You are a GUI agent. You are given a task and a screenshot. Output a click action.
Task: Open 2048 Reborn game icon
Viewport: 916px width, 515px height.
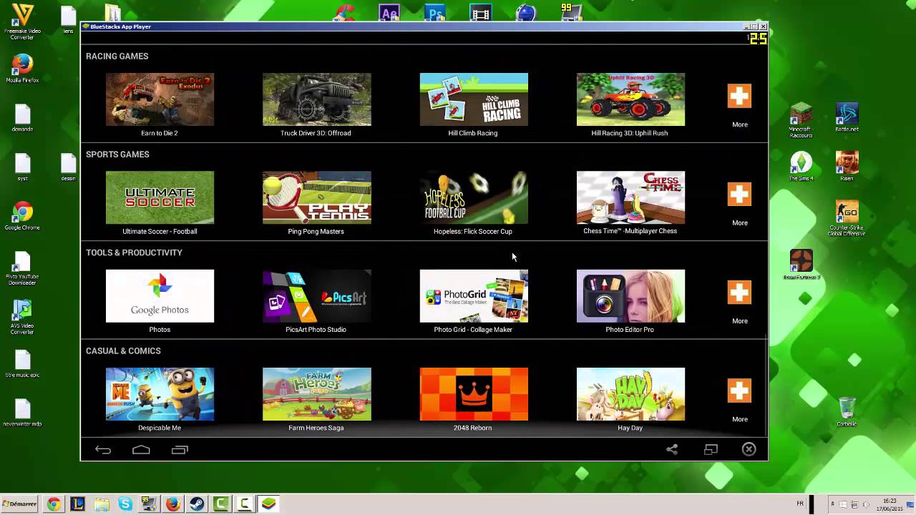pyautogui.click(x=474, y=394)
